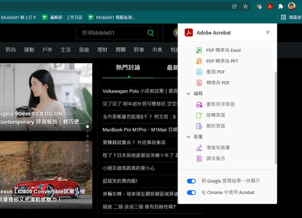Open the 時事 navigation category
The height and width of the screenshot is (218, 302).
(139, 50)
